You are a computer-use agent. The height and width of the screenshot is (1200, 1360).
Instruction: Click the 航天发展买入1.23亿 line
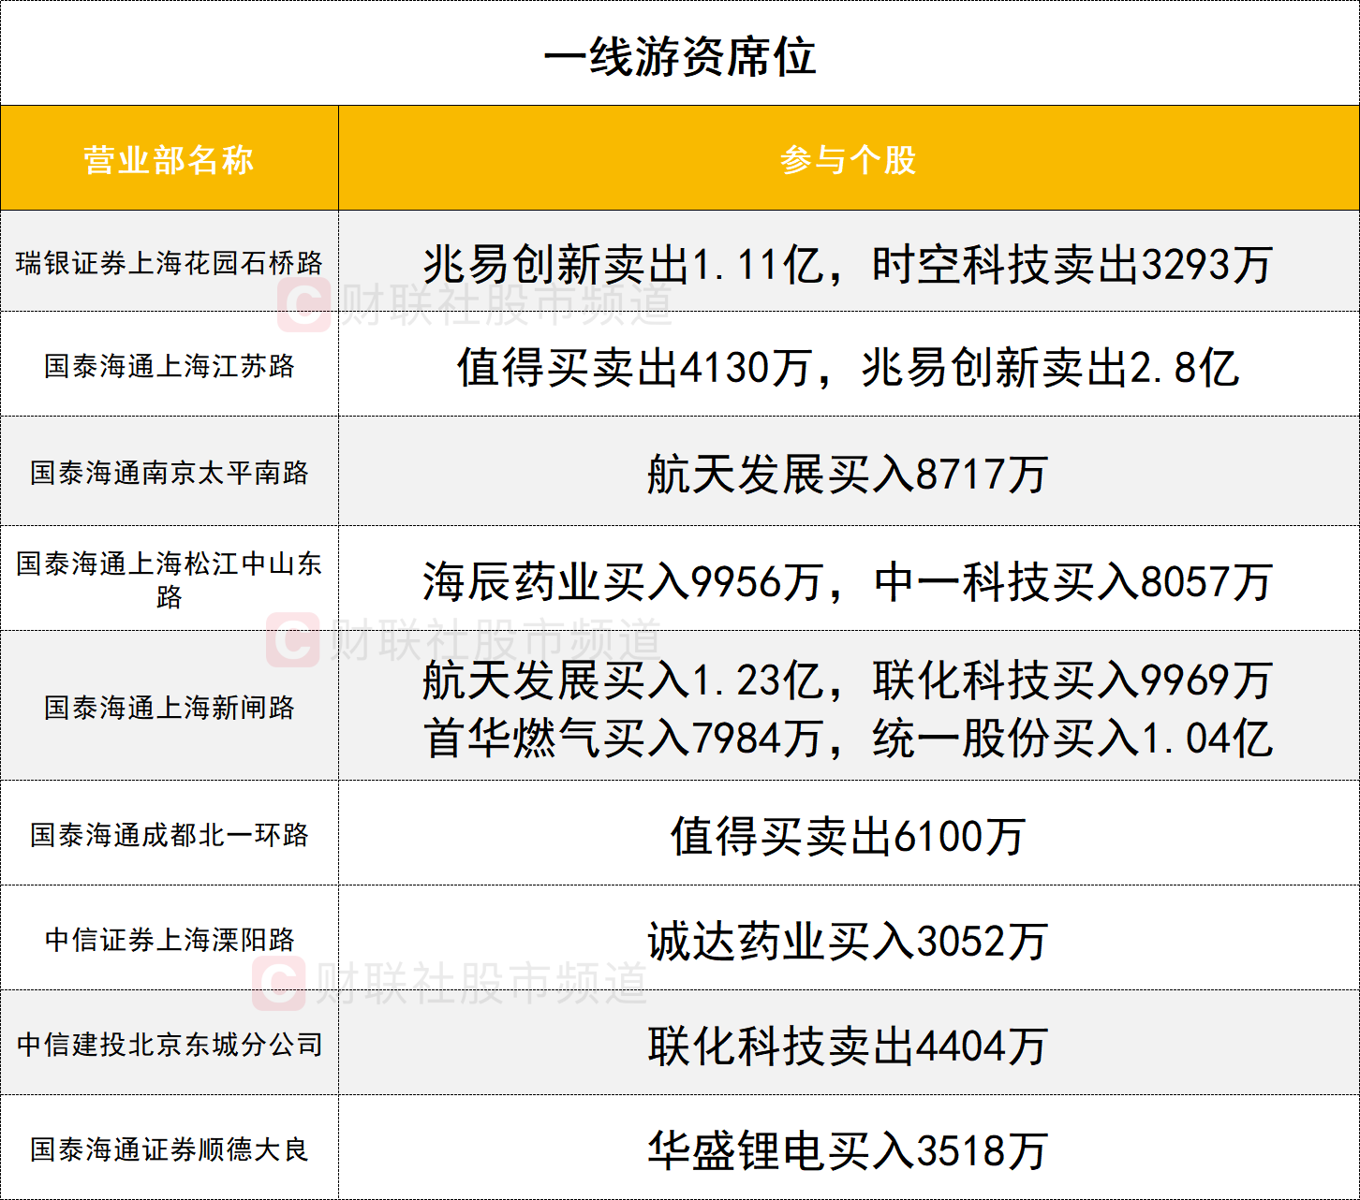coord(849,680)
